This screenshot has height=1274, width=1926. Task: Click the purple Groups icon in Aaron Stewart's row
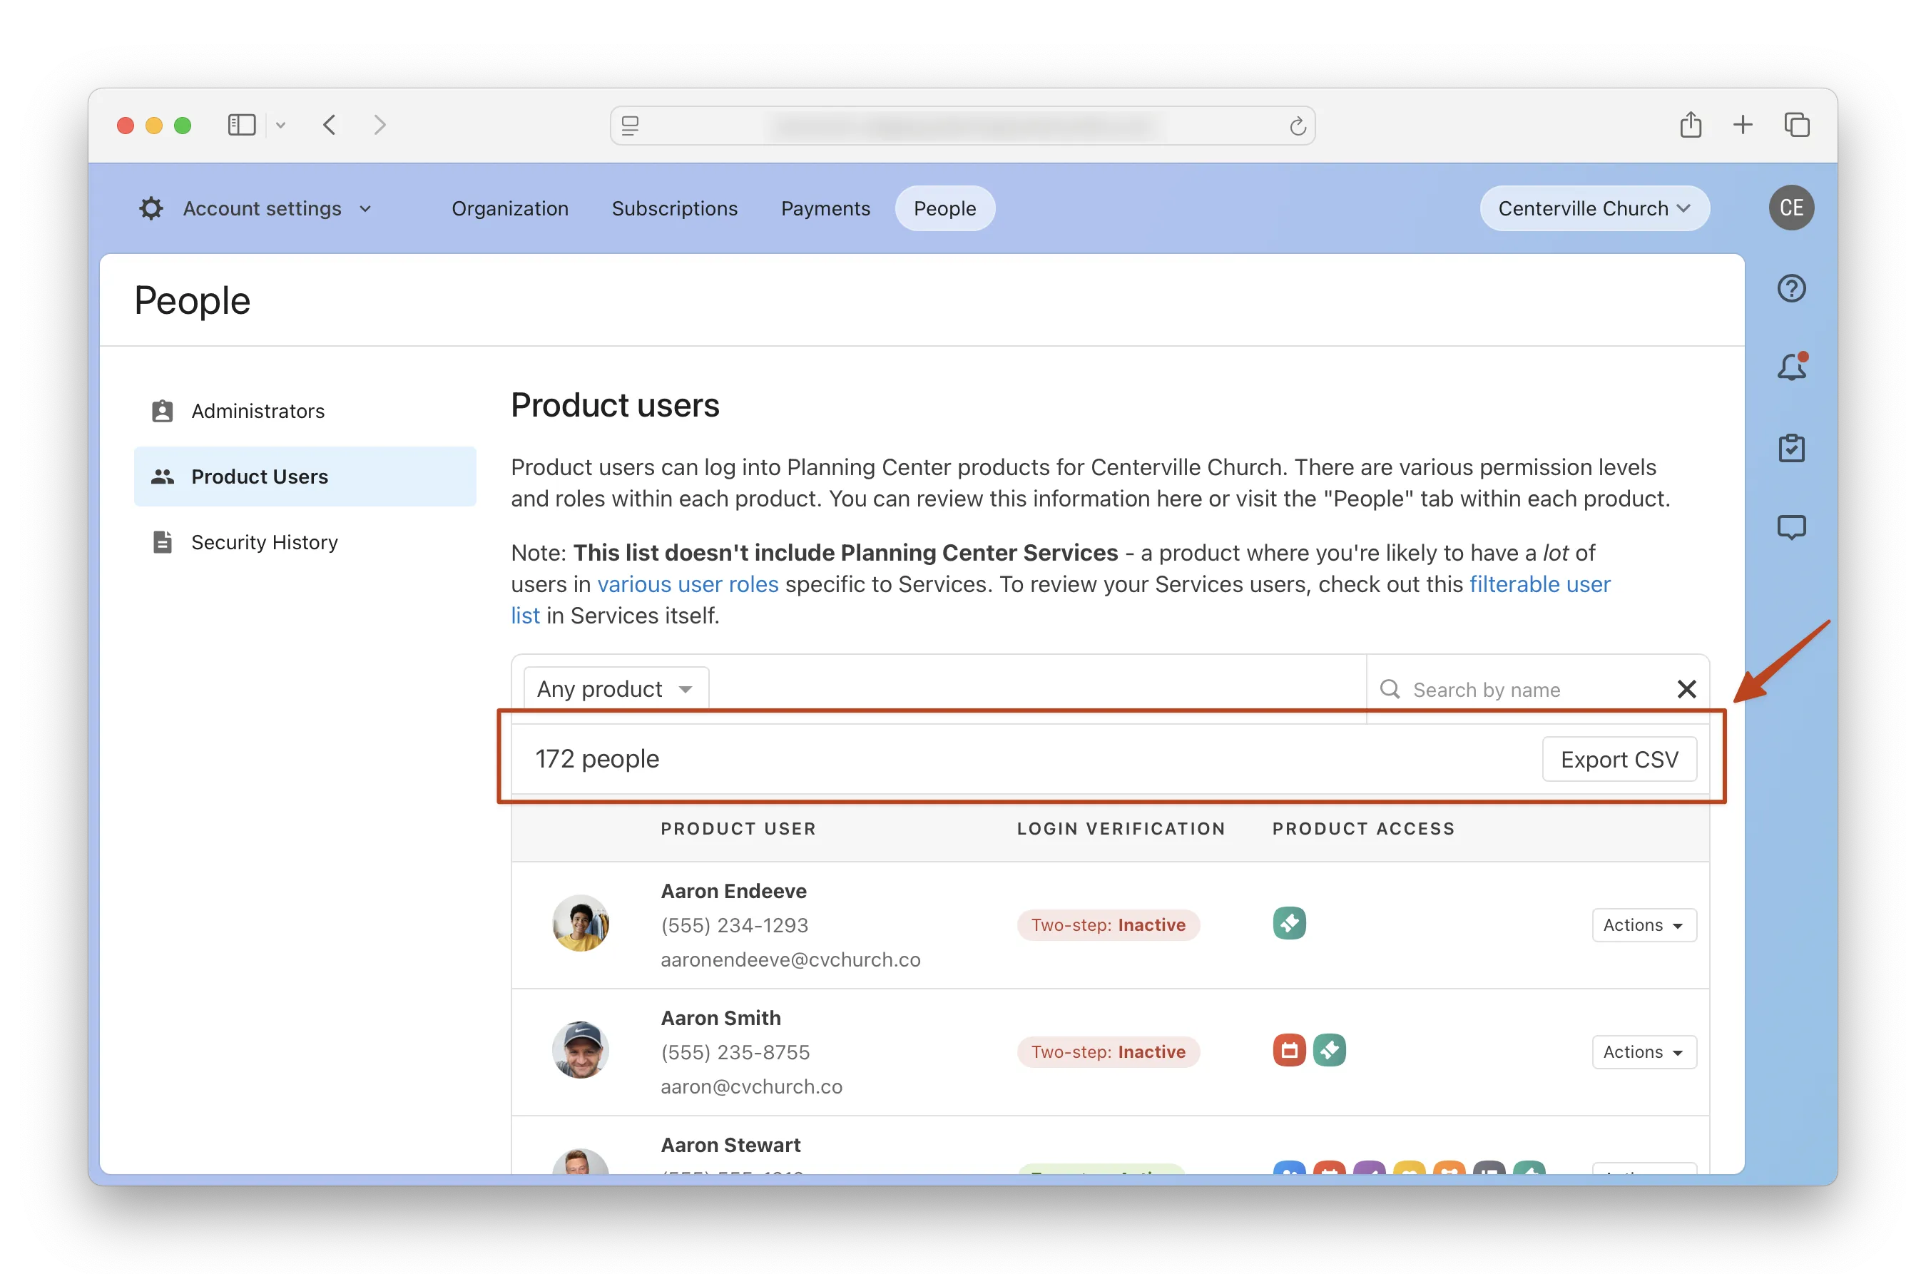1371,1170
